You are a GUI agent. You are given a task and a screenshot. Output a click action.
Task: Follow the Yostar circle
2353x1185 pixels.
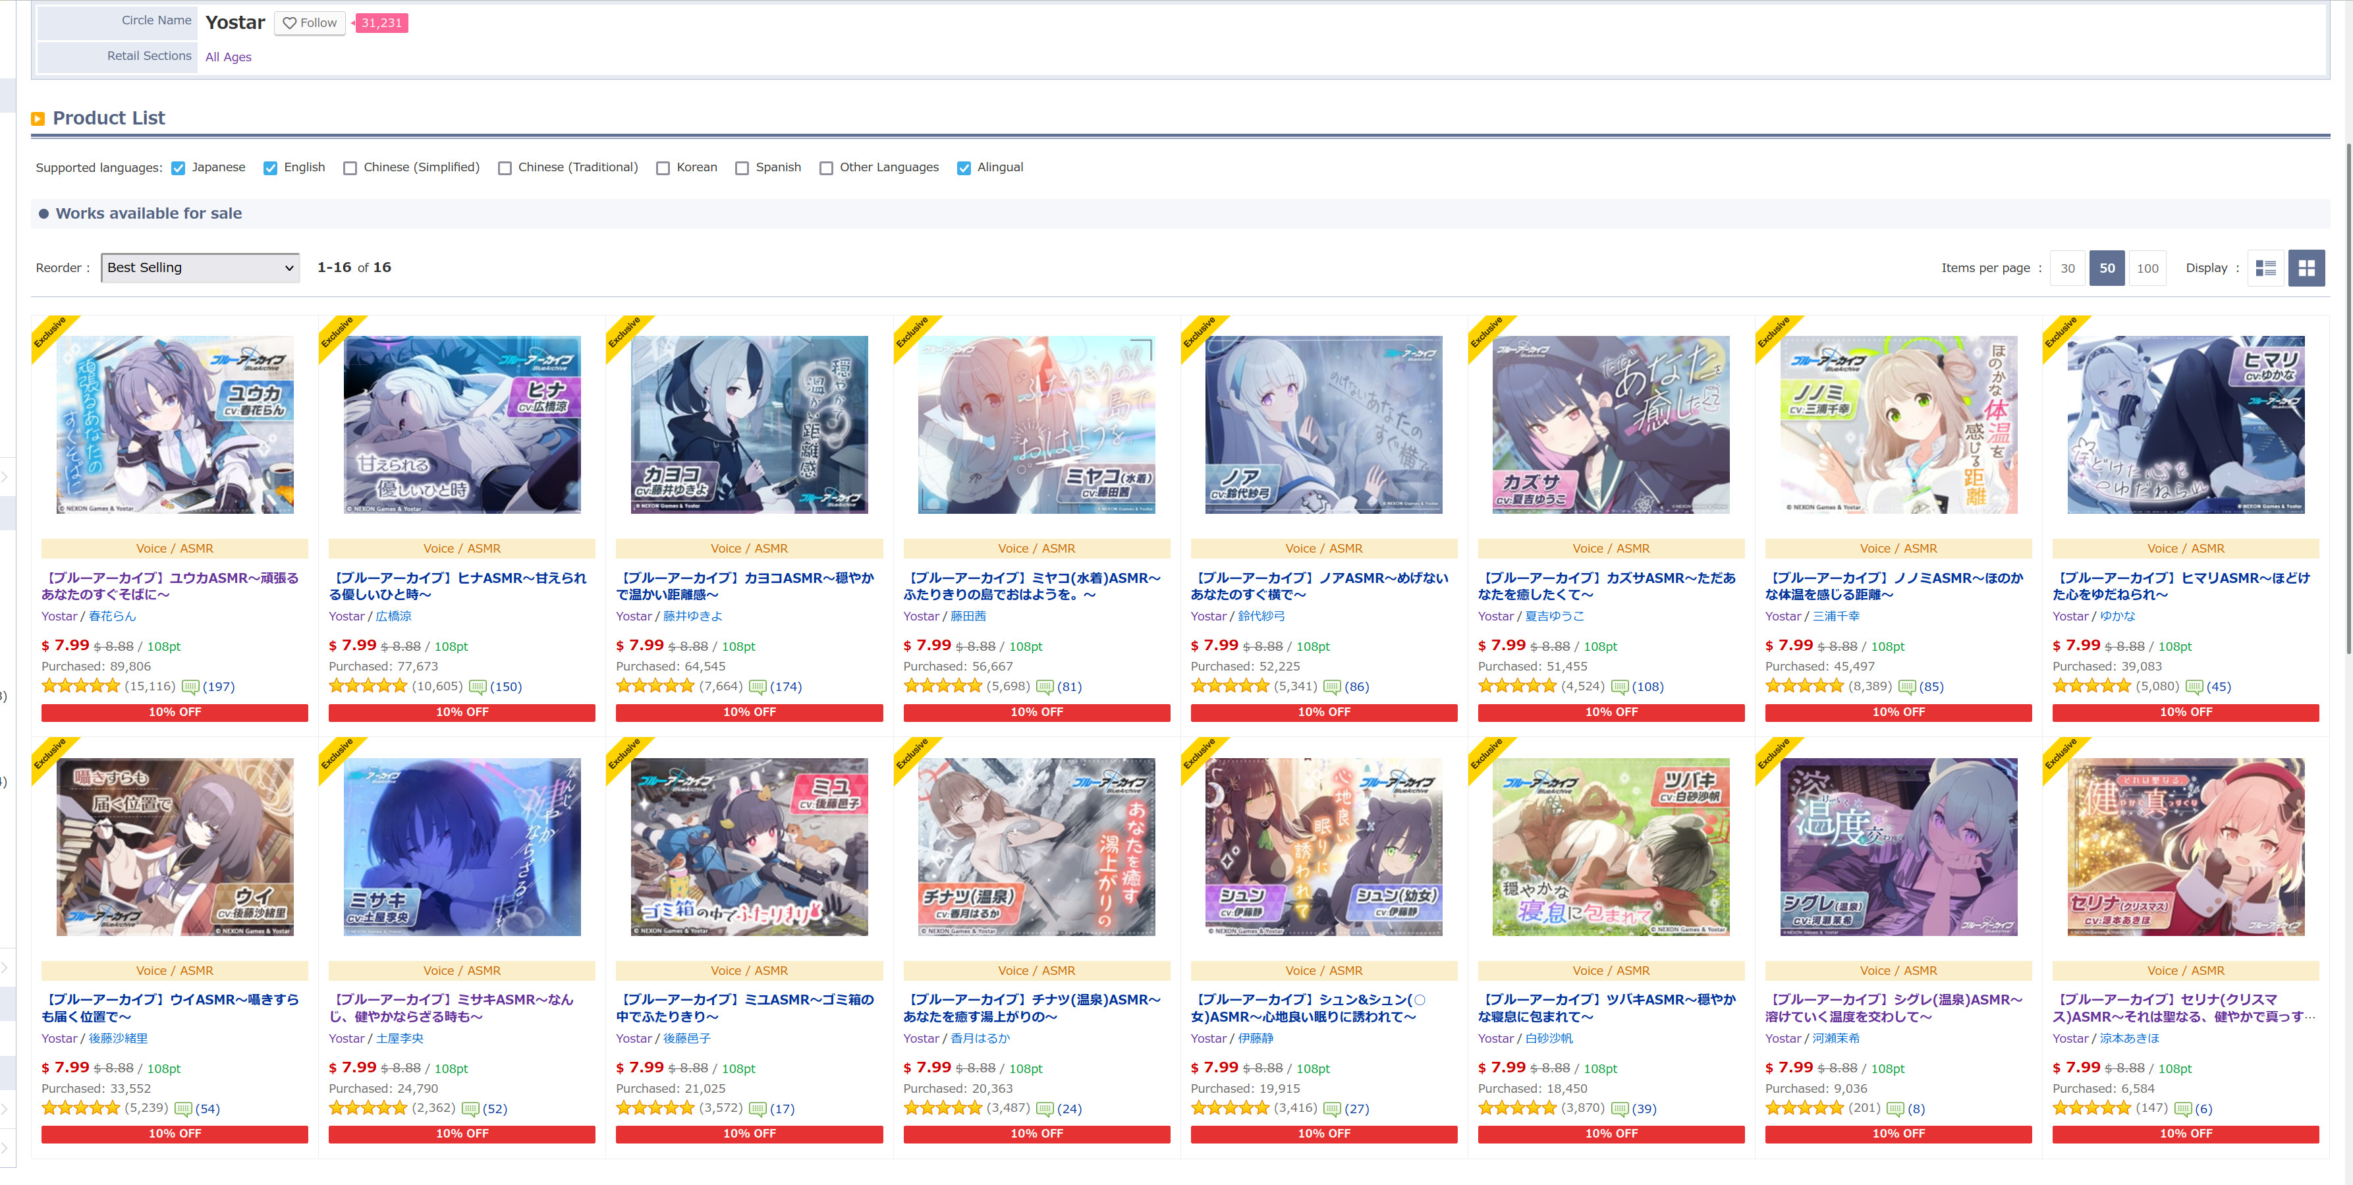tap(310, 23)
